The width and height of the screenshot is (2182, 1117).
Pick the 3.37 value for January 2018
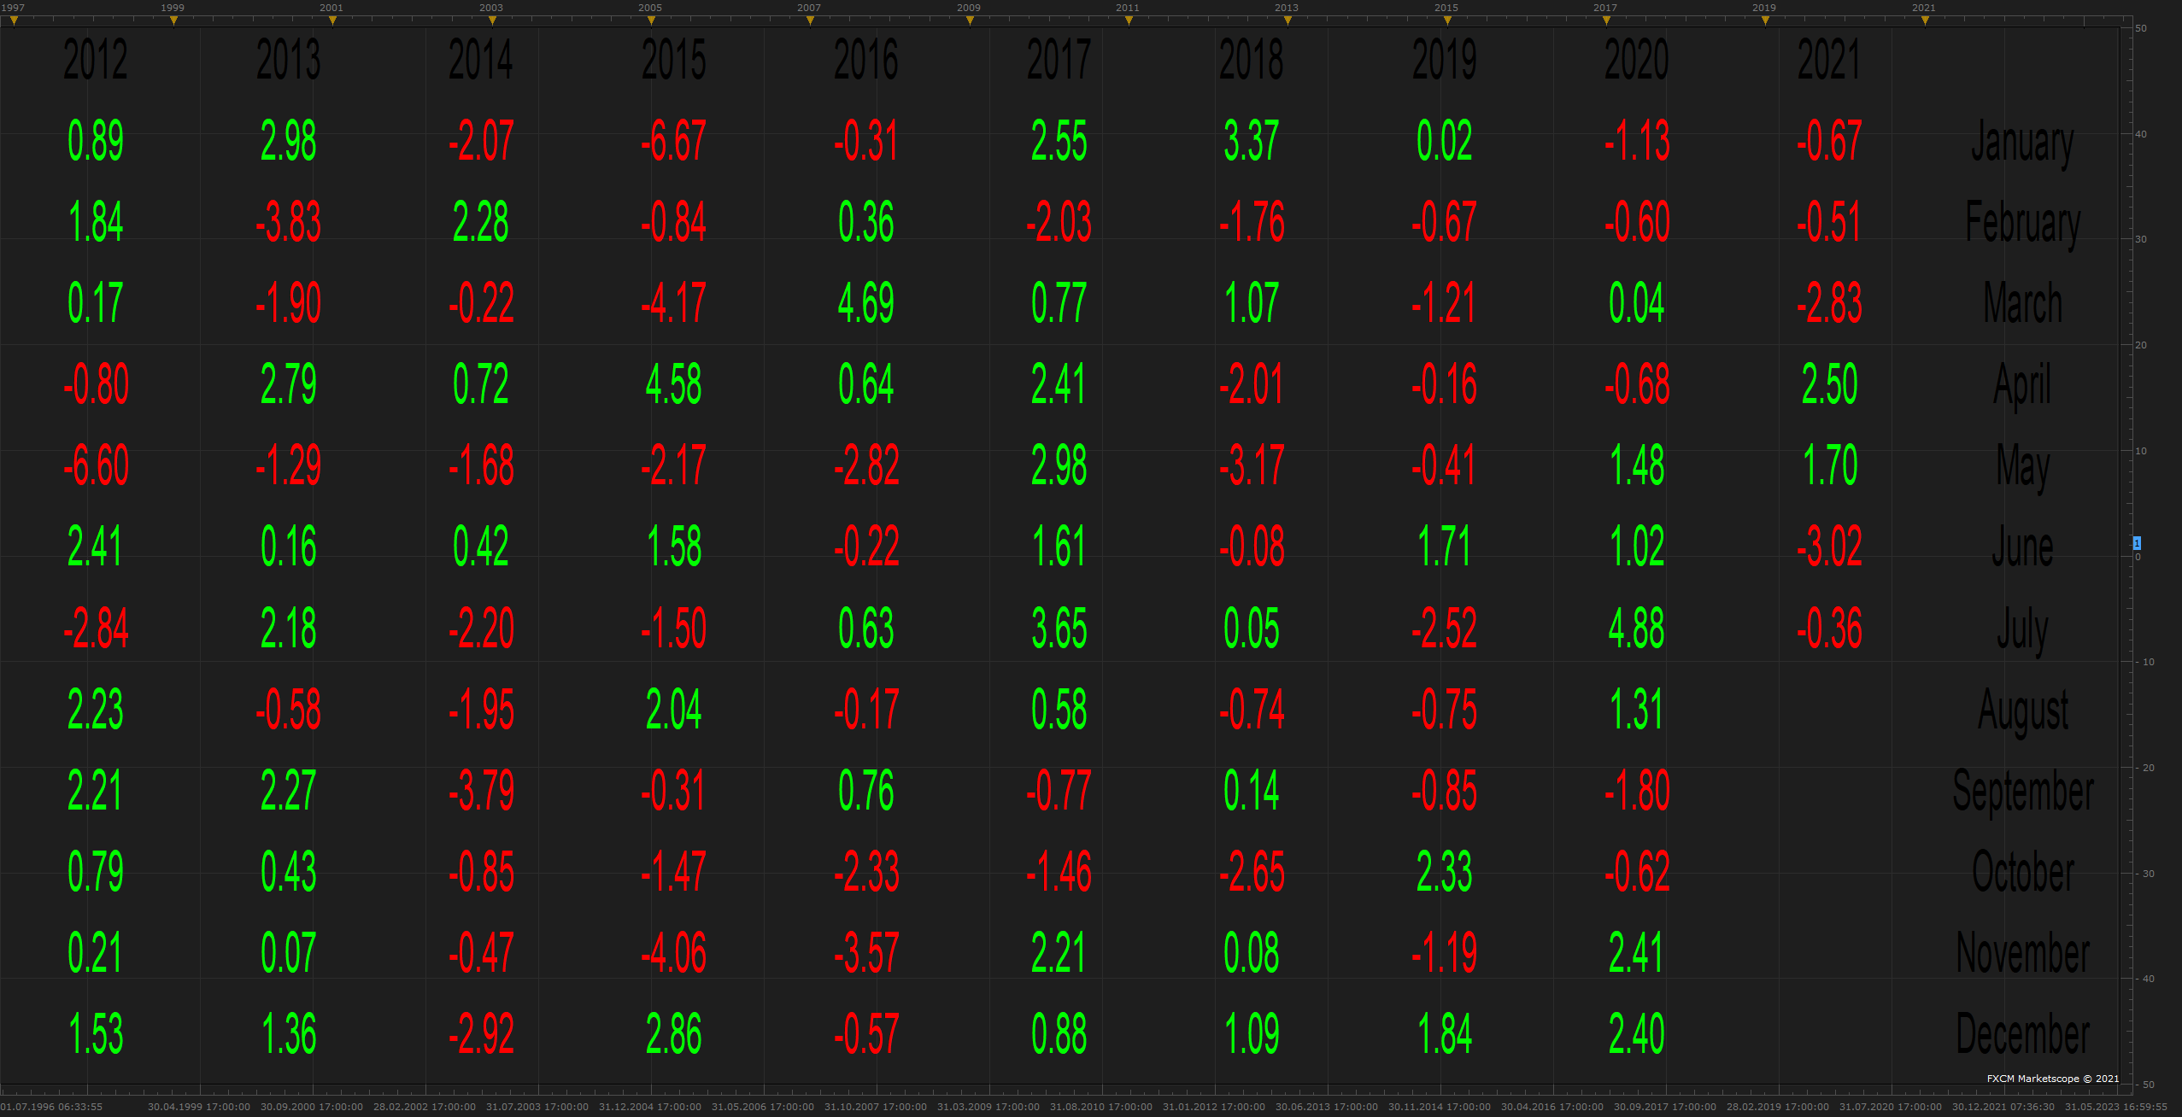click(1252, 141)
